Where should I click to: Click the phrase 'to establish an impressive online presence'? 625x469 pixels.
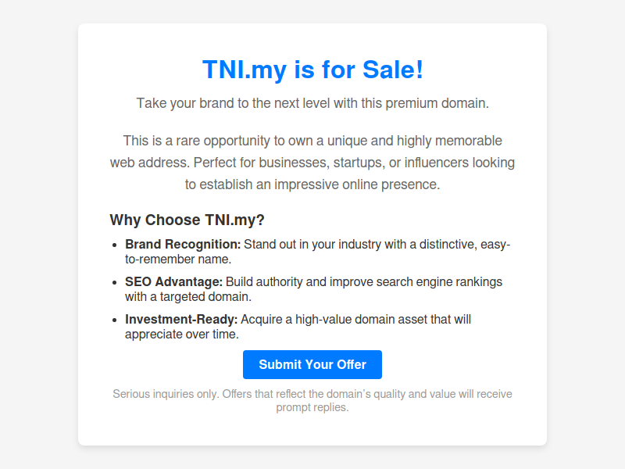click(311, 184)
